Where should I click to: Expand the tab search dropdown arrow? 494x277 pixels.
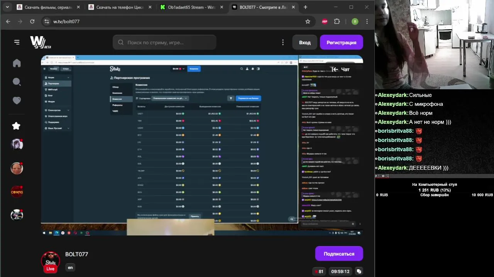click(x=7, y=7)
